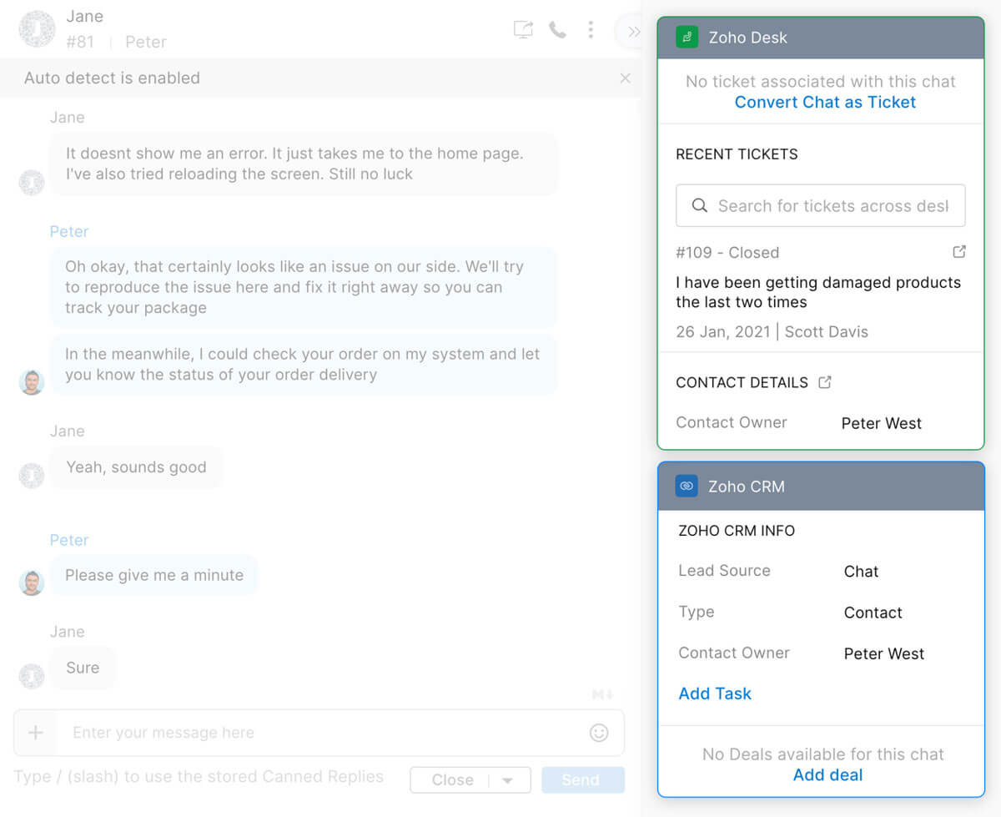The height and width of the screenshot is (817, 1001).
Task: Click the 'Yeah, sounds good' message
Action: pyautogui.click(x=136, y=467)
